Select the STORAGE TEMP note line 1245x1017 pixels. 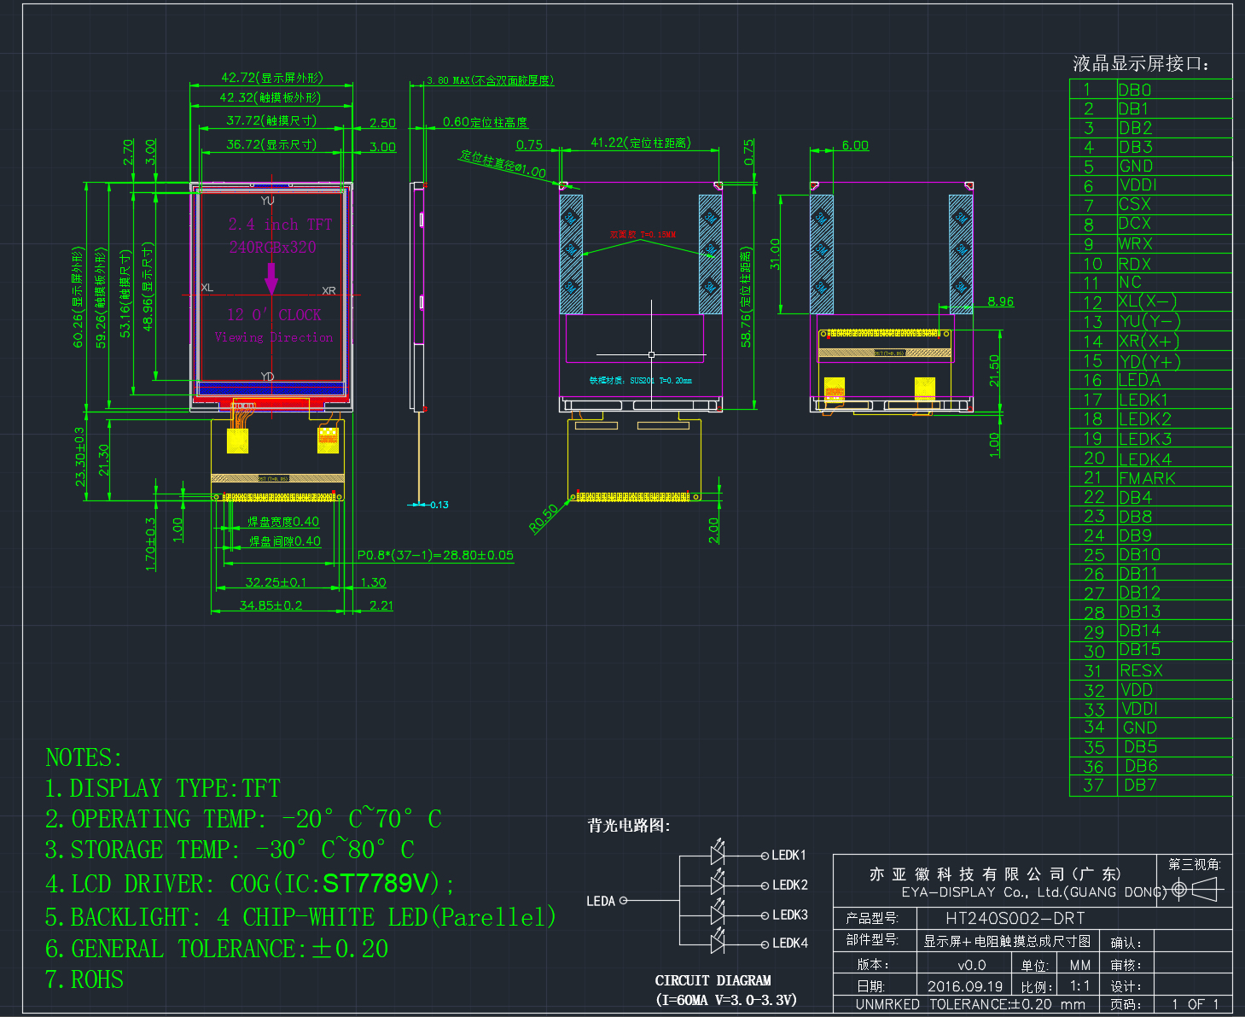pos(230,850)
